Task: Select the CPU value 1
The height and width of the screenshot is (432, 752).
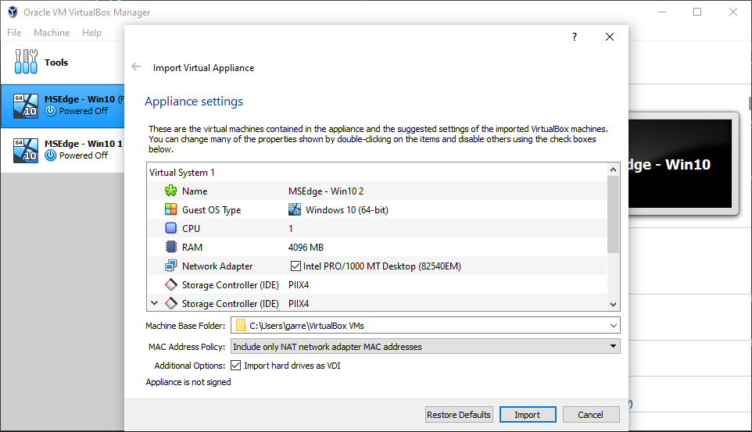Action: coord(290,229)
